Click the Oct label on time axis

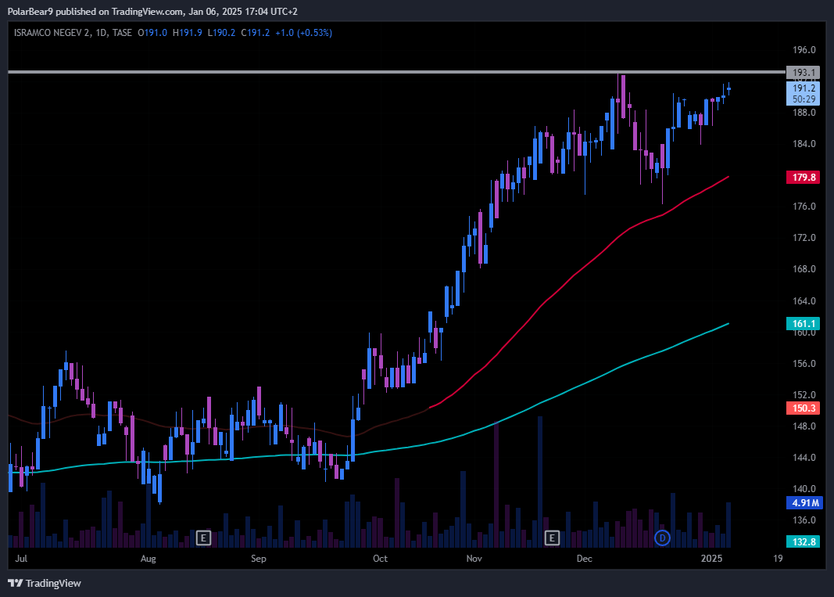click(x=380, y=559)
